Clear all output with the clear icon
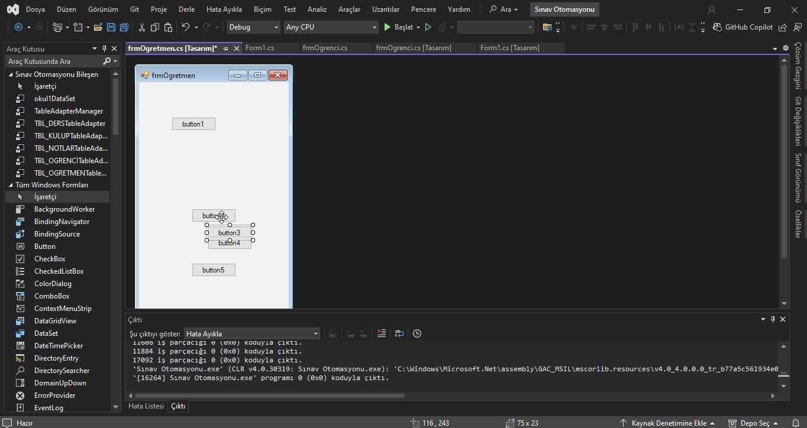Viewport: 807px width, 428px height. point(382,333)
